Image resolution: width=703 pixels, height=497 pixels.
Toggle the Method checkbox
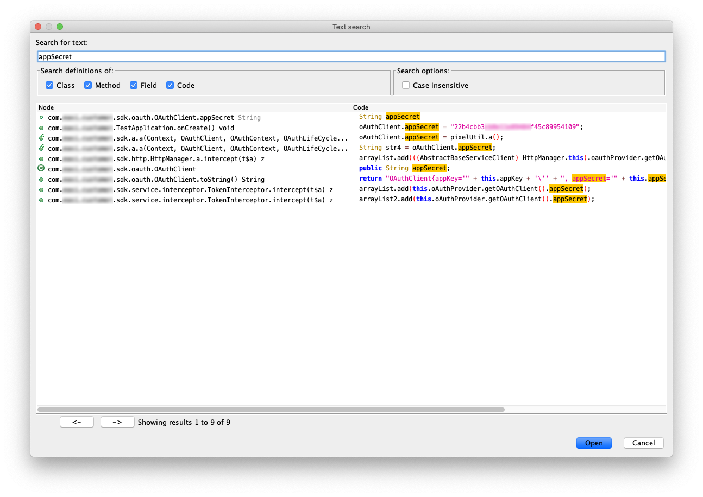88,85
